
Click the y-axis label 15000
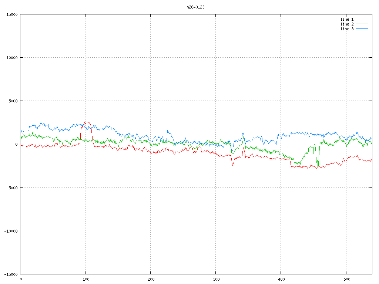tap(12, 14)
